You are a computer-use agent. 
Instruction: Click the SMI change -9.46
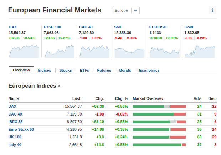point(118,38)
